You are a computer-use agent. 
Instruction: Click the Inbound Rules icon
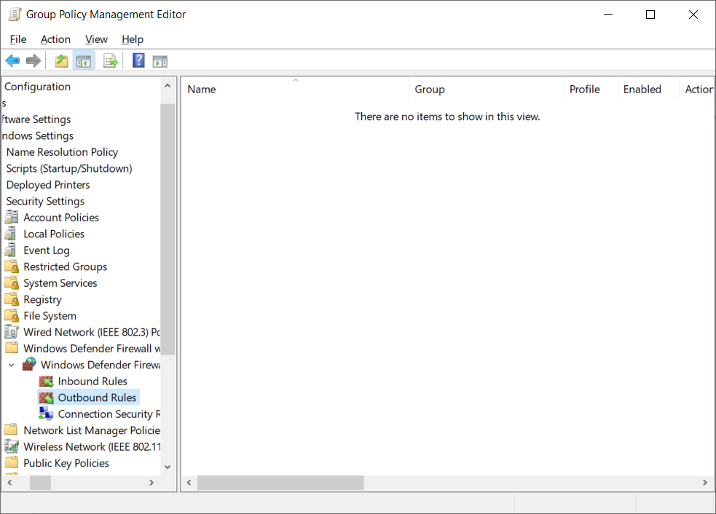pyautogui.click(x=46, y=381)
